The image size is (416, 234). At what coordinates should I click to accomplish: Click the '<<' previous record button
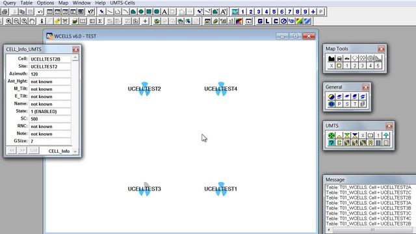coord(12,150)
